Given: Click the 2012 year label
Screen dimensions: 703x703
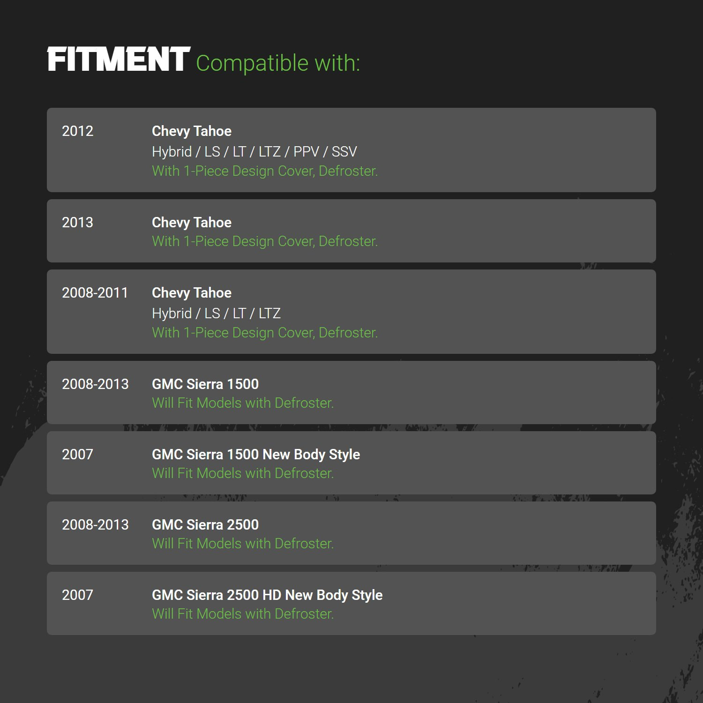Looking at the screenshot, I should point(78,131).
